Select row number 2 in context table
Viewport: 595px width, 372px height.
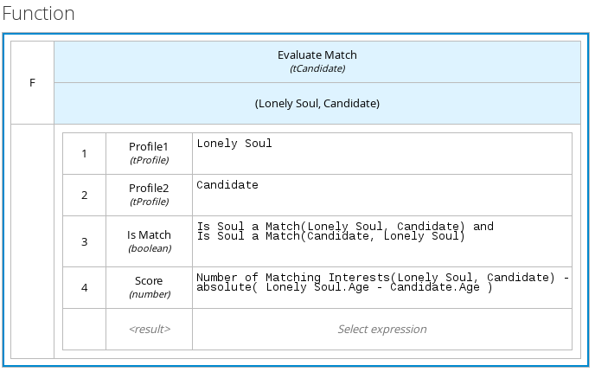84,196
